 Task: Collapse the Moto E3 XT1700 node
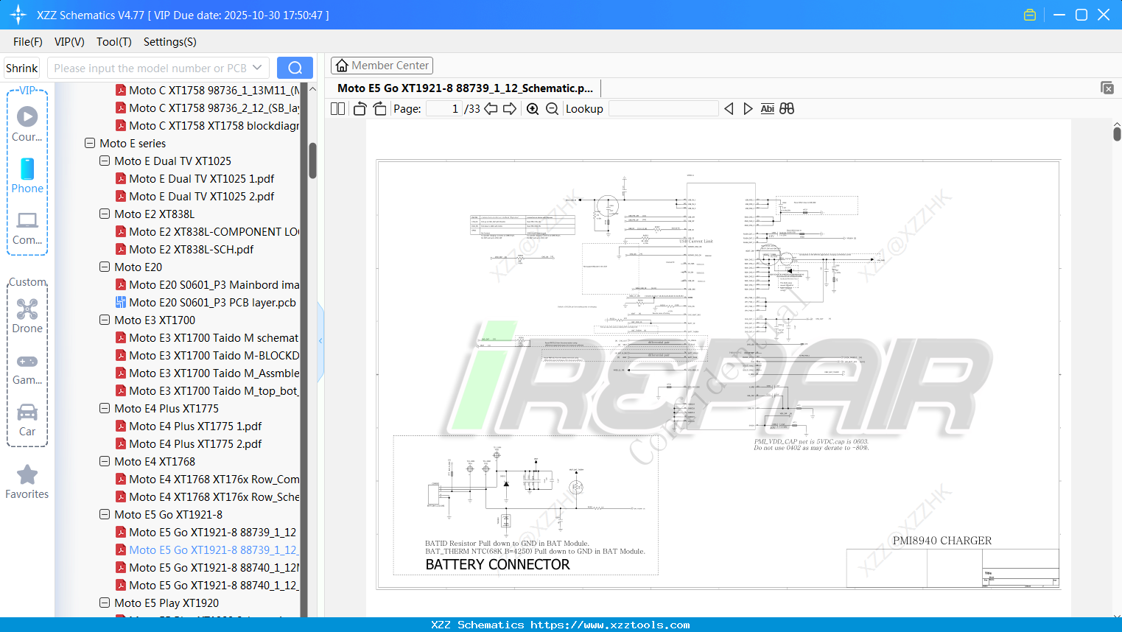(104, 320)
